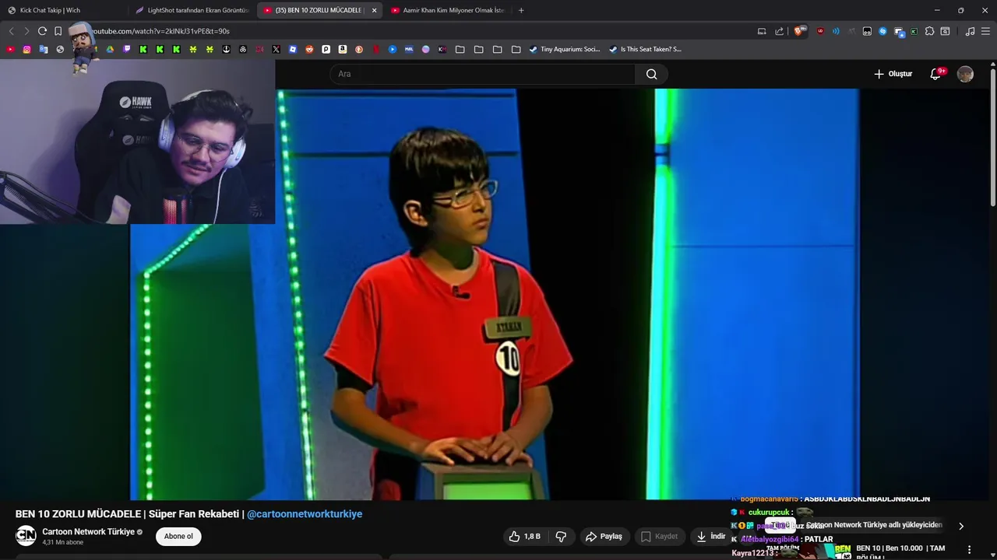Click the Abone ol subscribe button

(178, 536)
